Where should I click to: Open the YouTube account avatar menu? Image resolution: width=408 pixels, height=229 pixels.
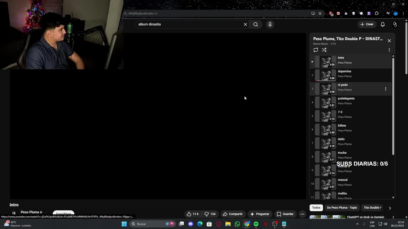point(395,24)
